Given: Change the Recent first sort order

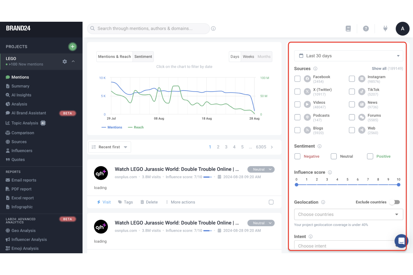Looking at the screenshot, I should (x=109, y=147).
